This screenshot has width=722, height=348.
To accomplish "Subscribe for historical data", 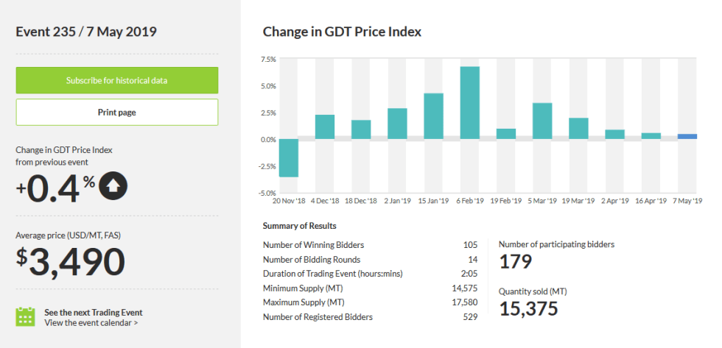I will point(116,80).
